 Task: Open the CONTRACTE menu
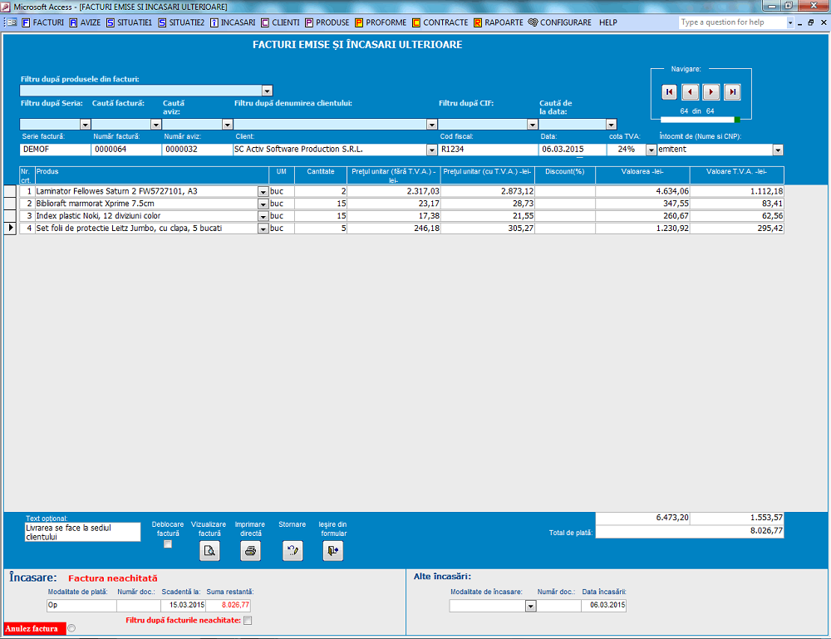440,22
